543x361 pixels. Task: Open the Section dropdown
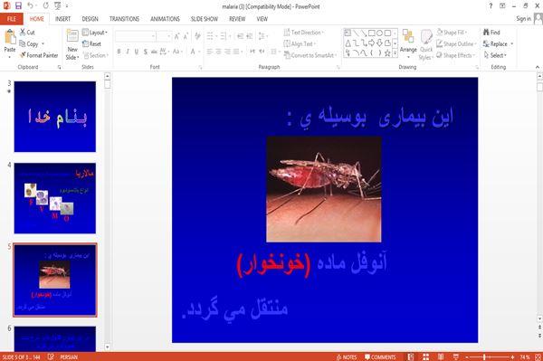(96, 55)
